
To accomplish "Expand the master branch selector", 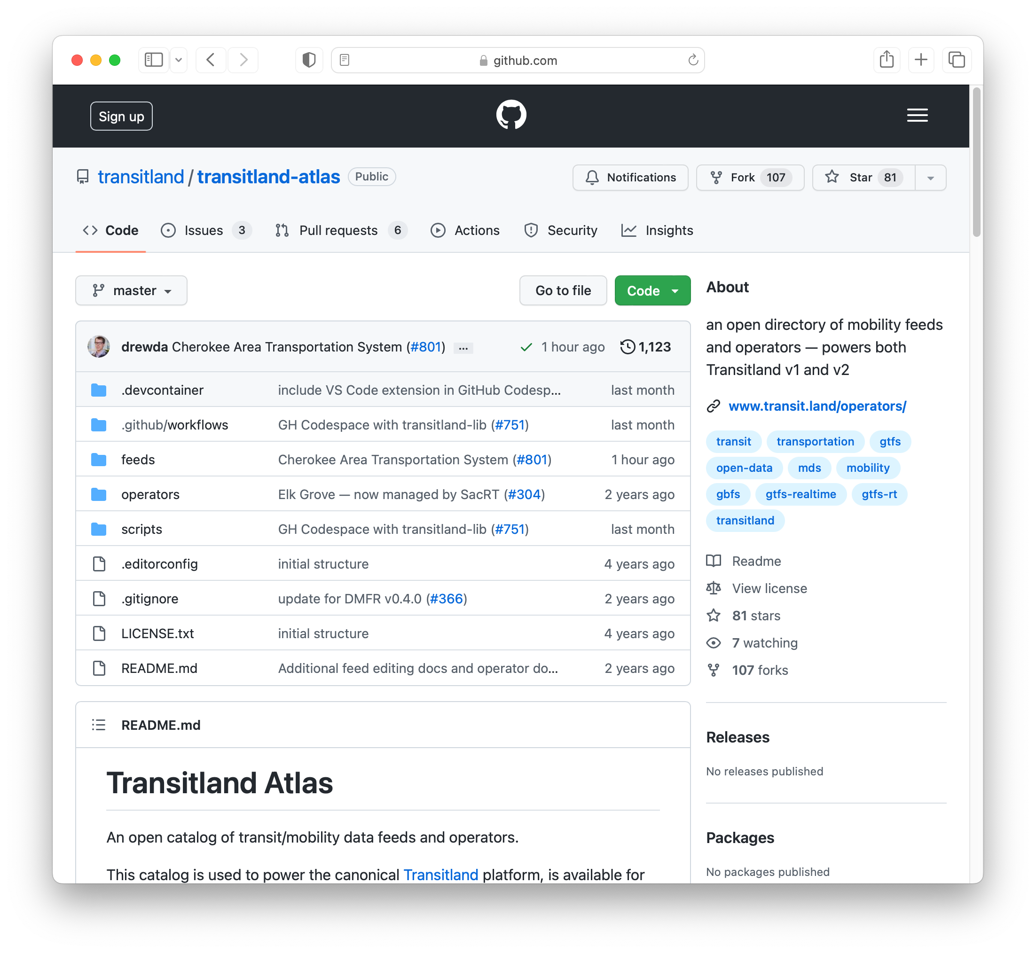I will (x=131, y=289).
